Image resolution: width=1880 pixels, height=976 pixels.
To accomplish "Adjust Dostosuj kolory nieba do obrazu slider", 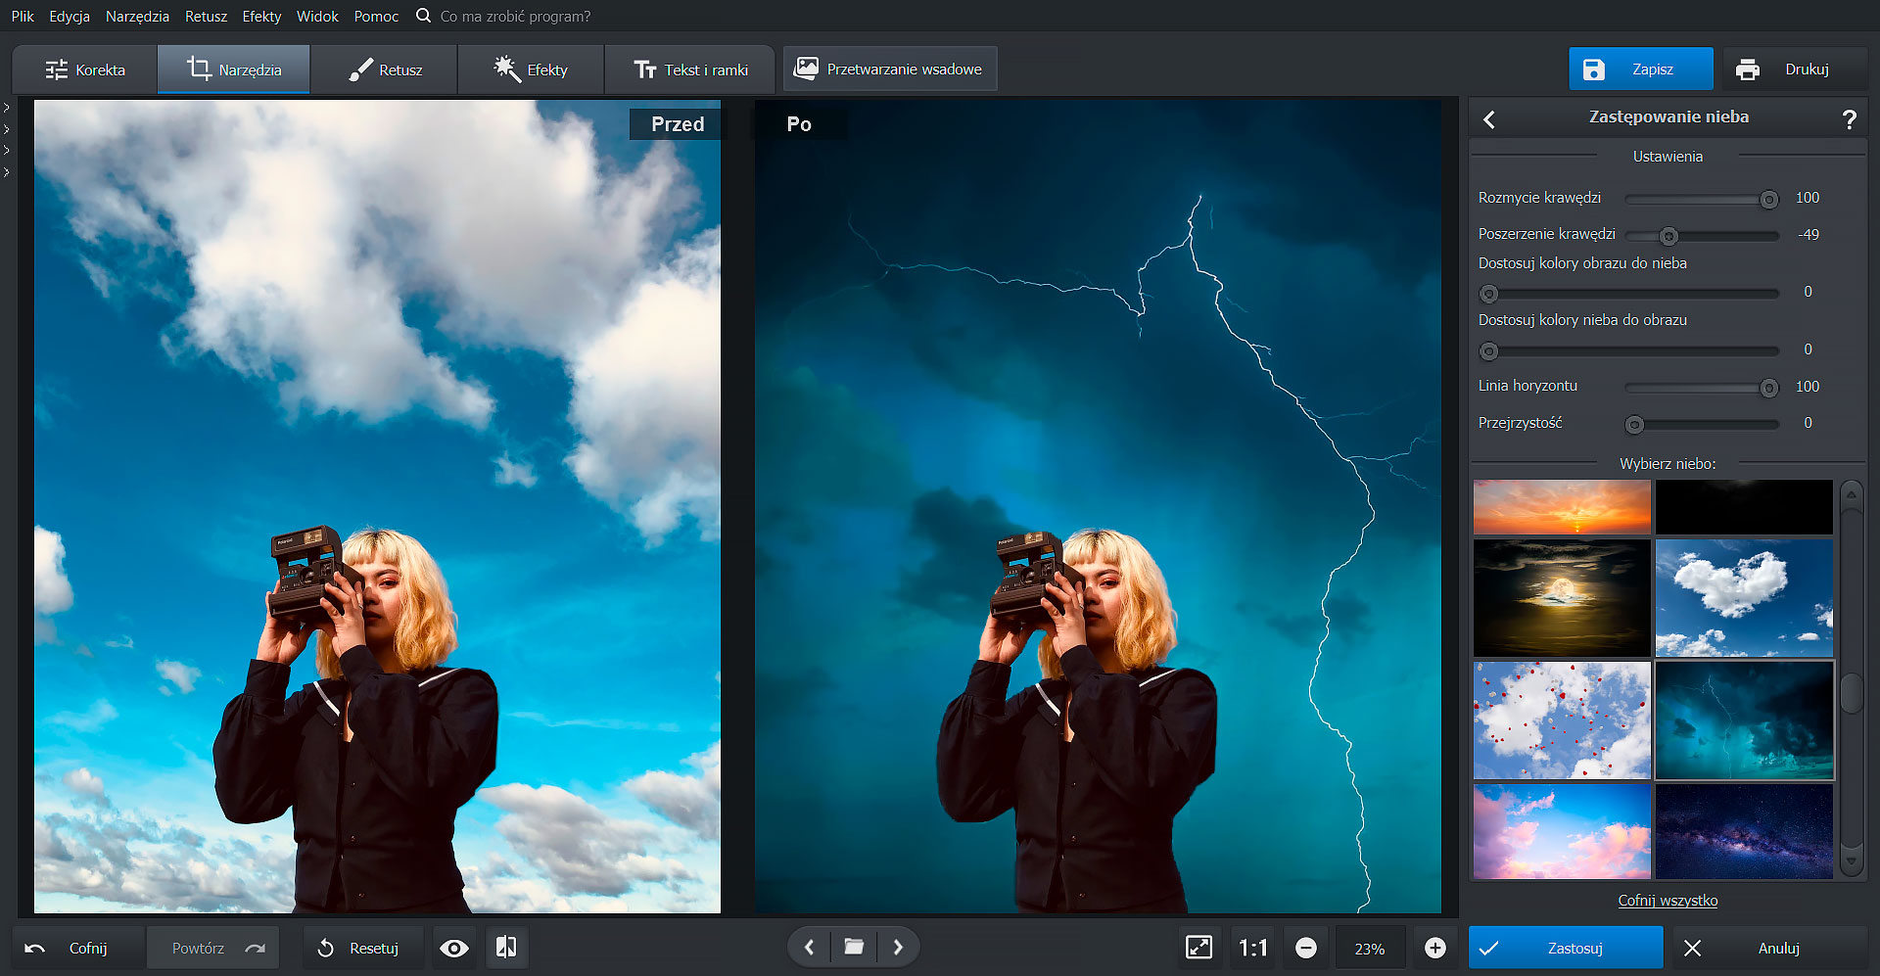I will tap(1629, 350).
